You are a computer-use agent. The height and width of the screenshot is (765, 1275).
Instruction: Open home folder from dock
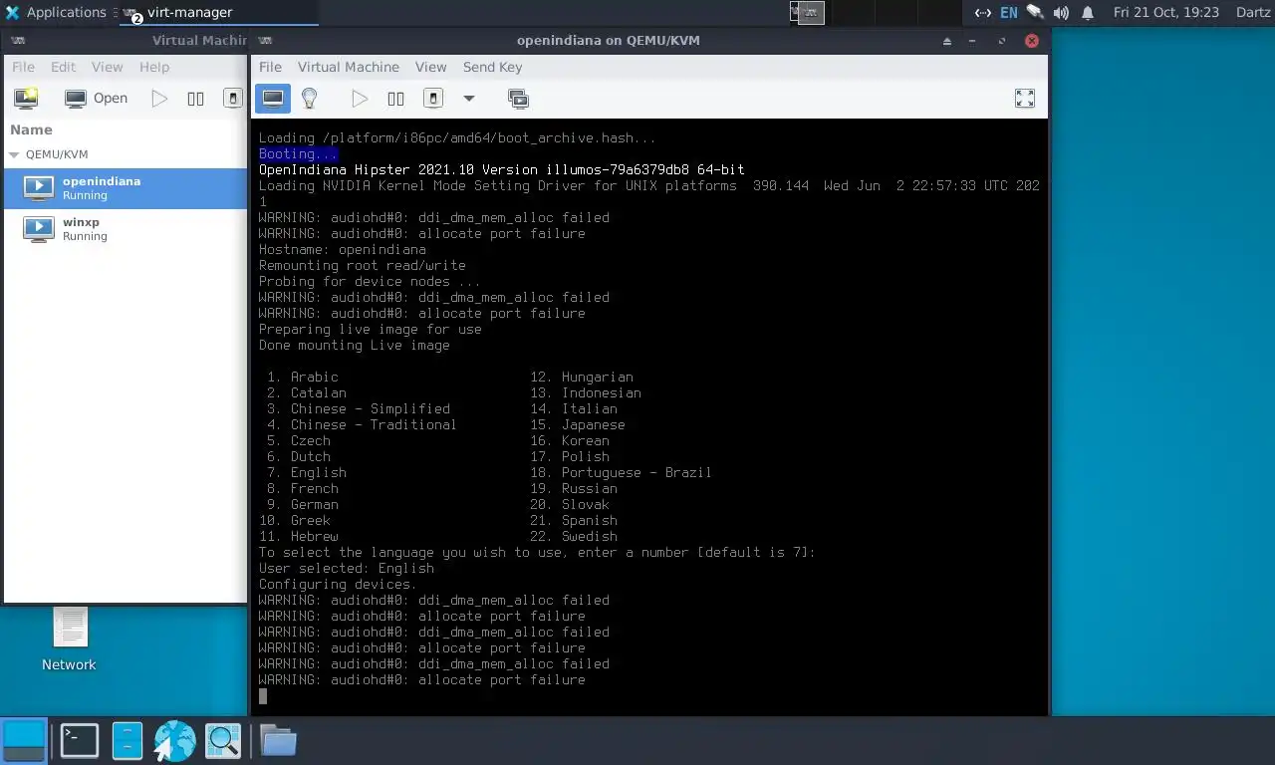(278, 740)
